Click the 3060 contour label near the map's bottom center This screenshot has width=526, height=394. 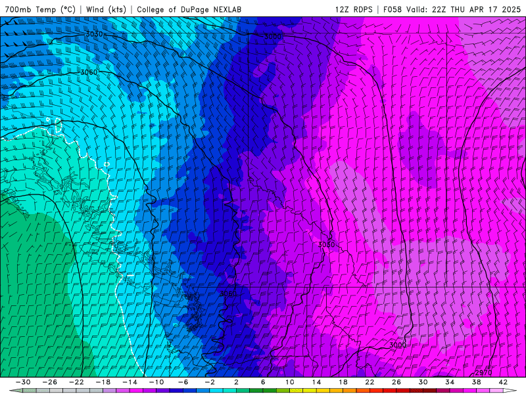(228, 294)
